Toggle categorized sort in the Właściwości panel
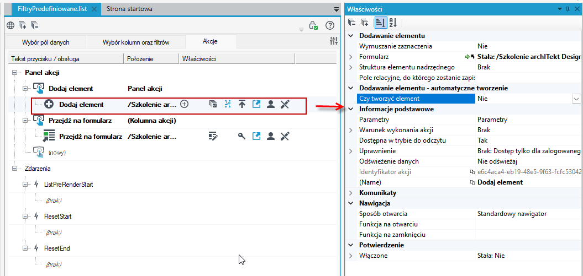 click(380, 23)
